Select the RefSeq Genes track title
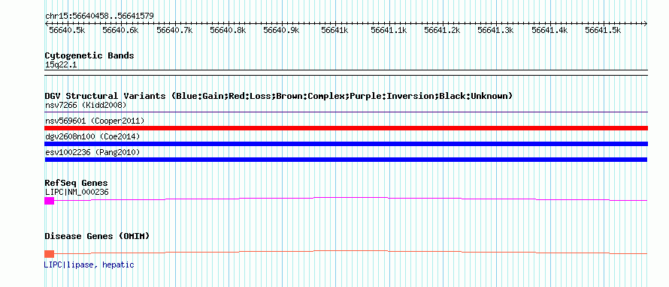Image resolution: width=669 pixels, height=287 pixels. point(77,183)
